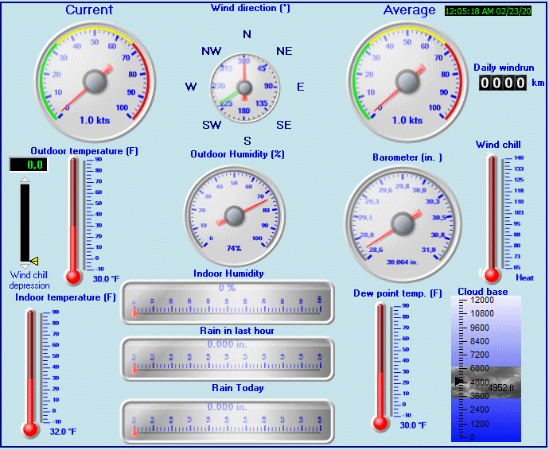Click the NE compass direction label
This screenshot has width=549, height=450.
coord(284,51)
